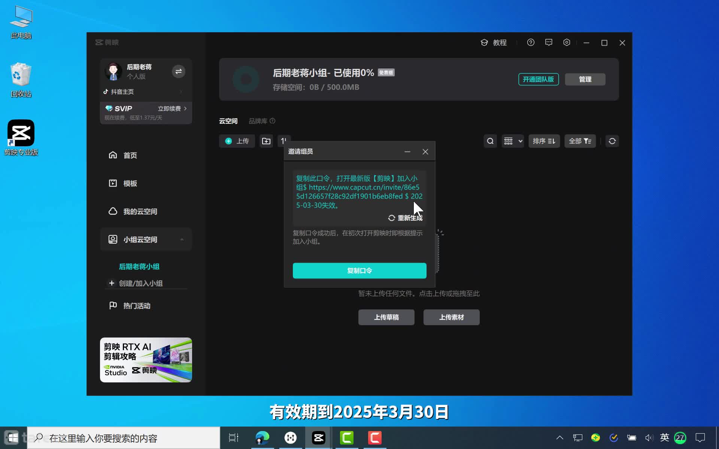Click the 管理 button
This screenshot has width=719, height=449.
pyautogui.click(x=585, y=79)
